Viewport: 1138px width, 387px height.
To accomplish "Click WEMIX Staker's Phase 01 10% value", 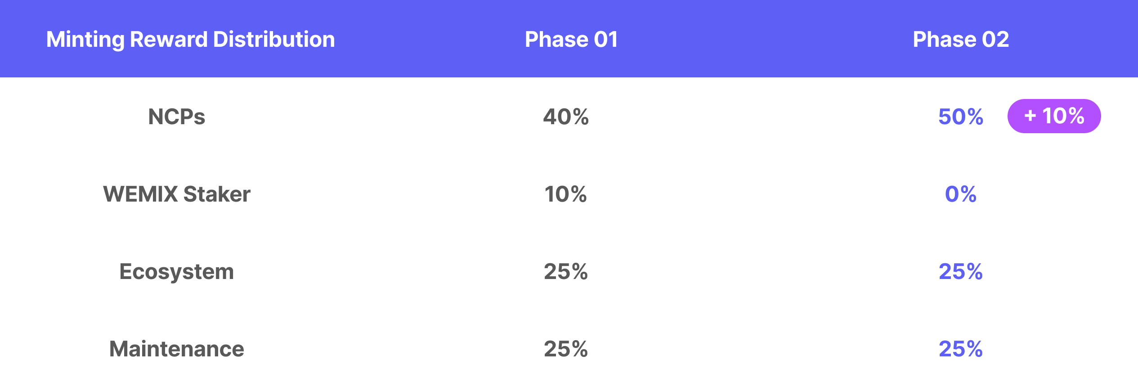I will (x=566, y=194).
